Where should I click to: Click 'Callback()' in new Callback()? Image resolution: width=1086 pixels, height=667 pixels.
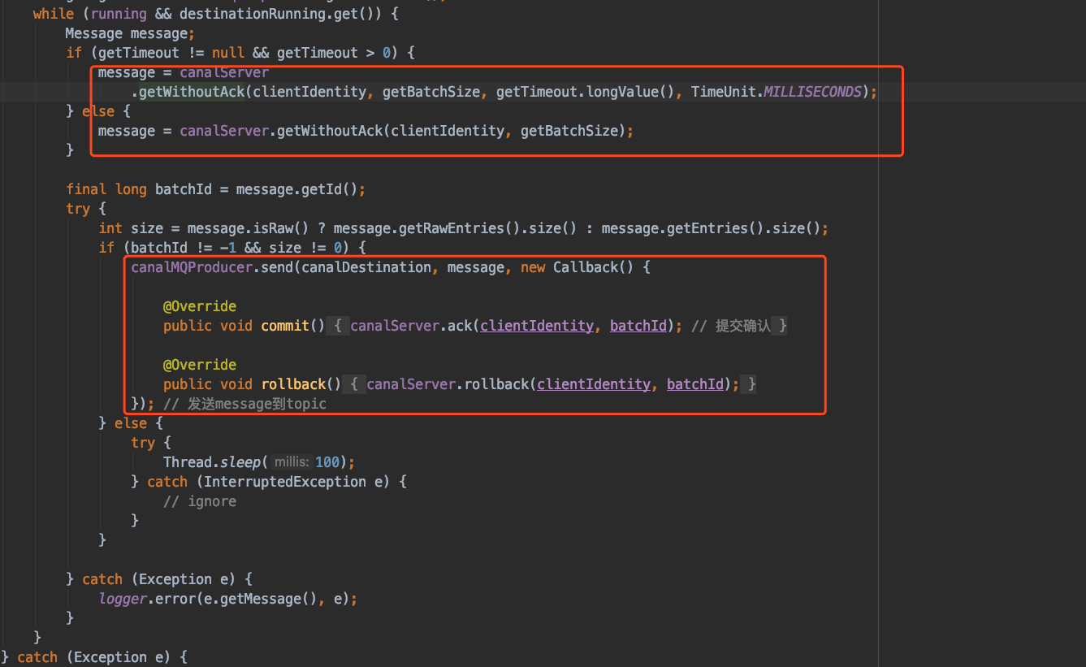[593, 267]
